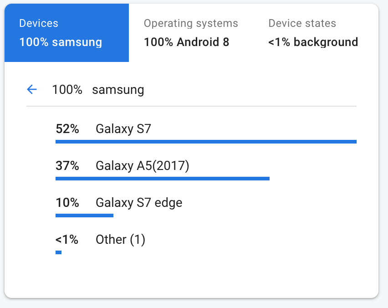Click the Galaxy S7 device name
This screenshot has width=388, height=308.
(123, 129)
